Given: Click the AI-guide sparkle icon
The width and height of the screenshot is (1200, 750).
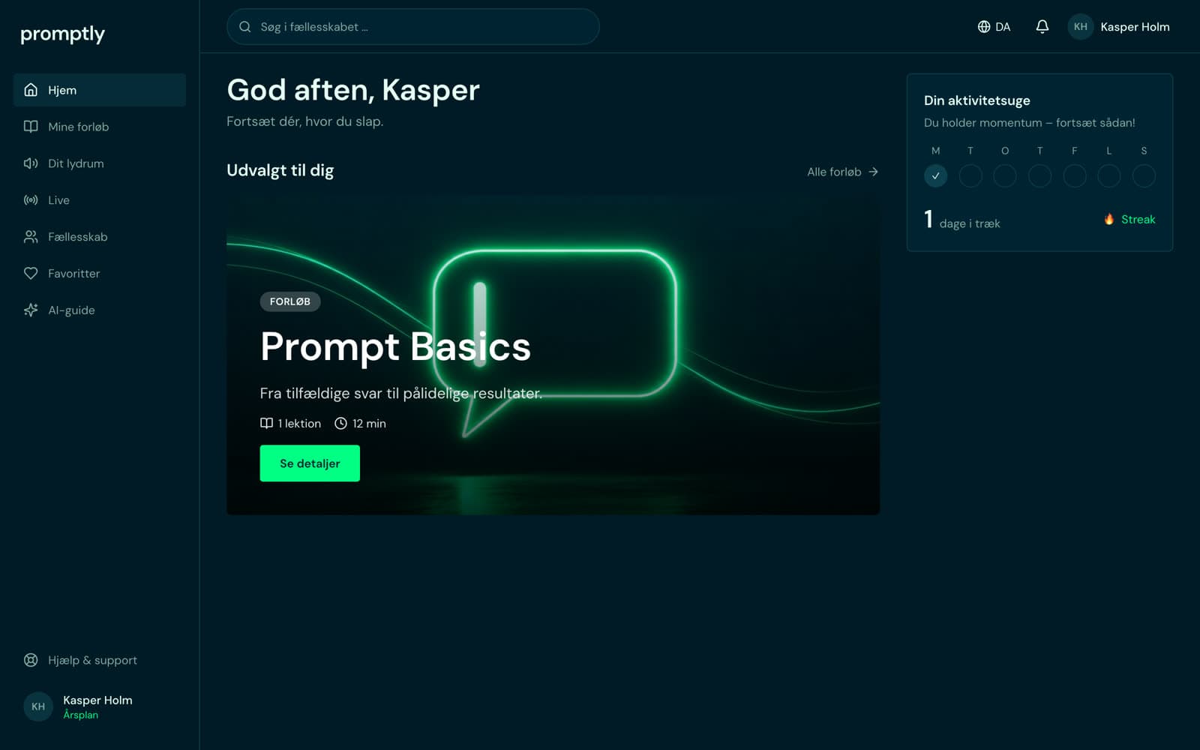Looking at the screenshot, I should click(31, 310).
